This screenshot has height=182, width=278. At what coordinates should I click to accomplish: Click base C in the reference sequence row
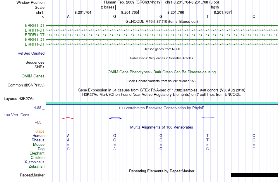click(x=254, y=16)
